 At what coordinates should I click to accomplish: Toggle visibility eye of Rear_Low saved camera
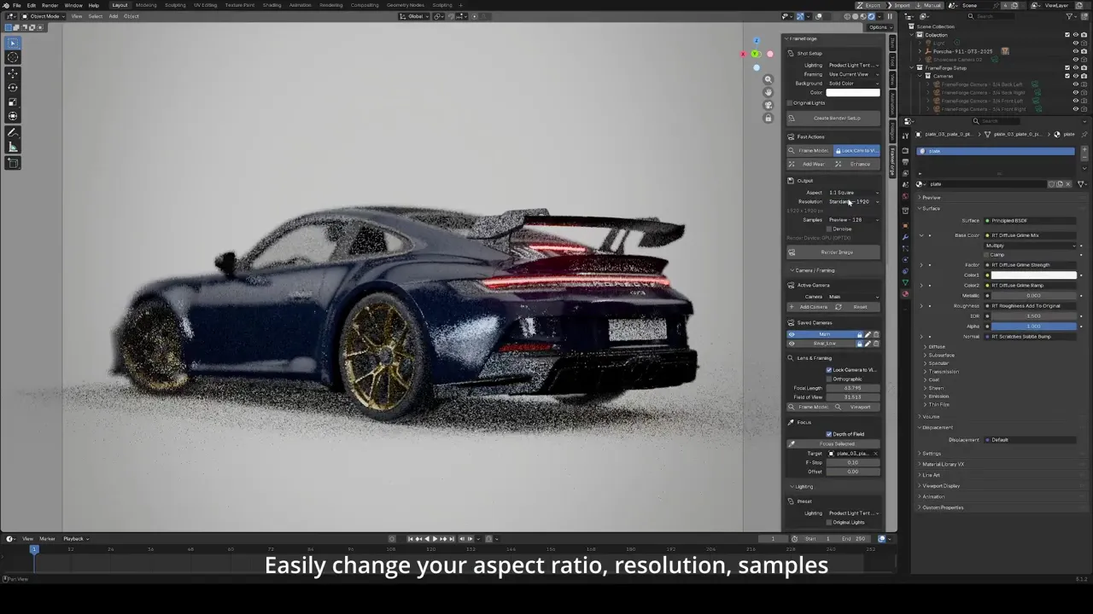[x=792, y=344]
